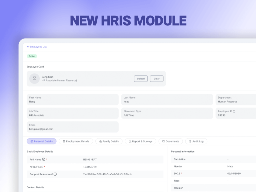Image resolution: width=256 pixels, height=192 pixels.
Task: Open the Department field
Action: point(236,100)
